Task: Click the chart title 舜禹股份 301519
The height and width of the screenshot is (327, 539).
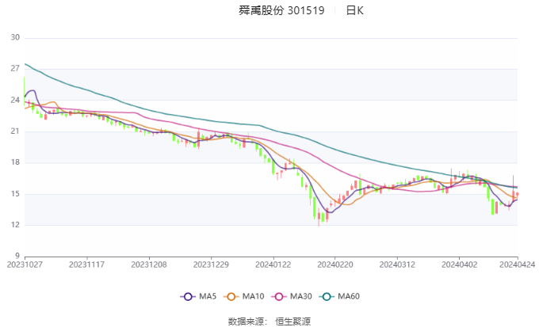Action: 281,10
